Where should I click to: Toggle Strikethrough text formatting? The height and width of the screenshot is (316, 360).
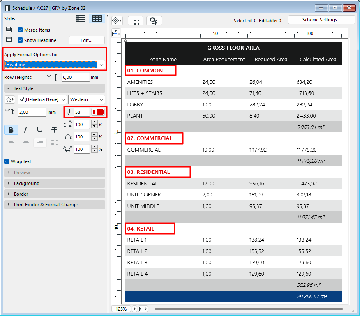click(54, 130)
